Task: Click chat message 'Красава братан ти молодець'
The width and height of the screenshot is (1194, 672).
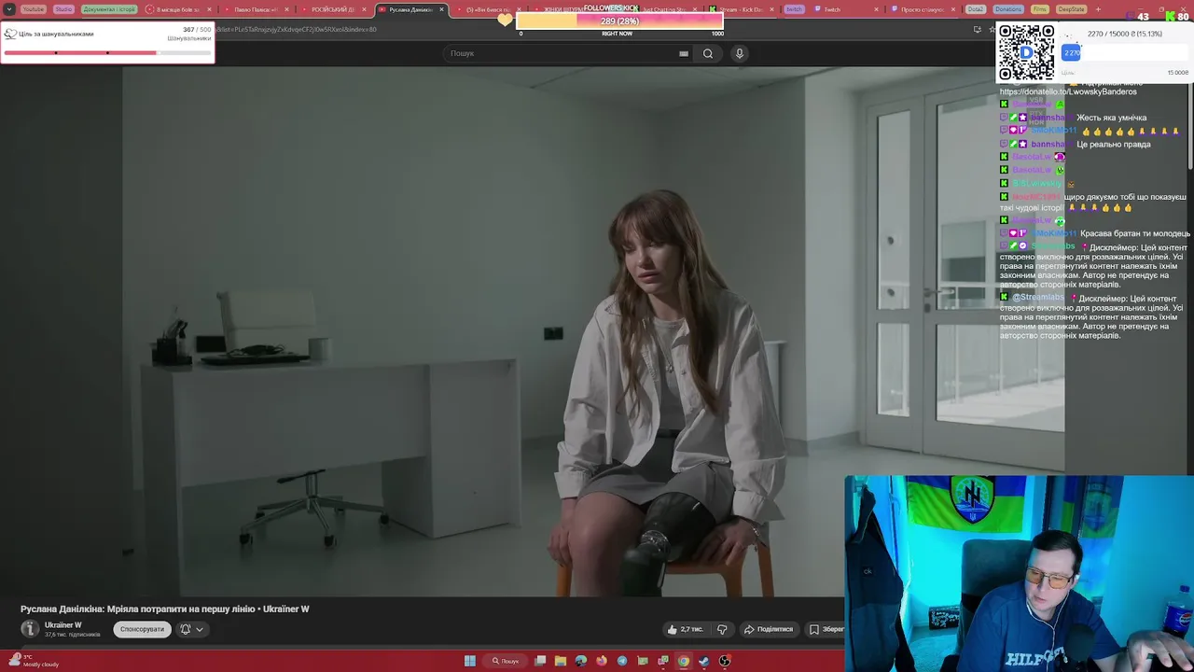Action: [1135, 233]
